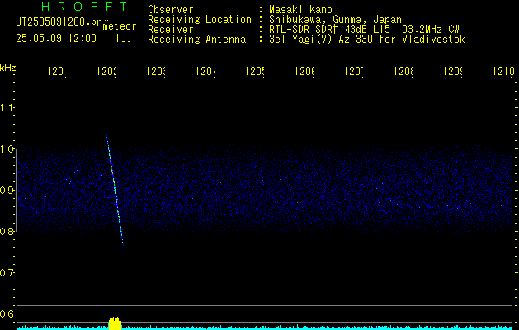Viewport: 519px width, 330px height.
Task: Click the slanted meteor echo trace
Action: (114, 189)
